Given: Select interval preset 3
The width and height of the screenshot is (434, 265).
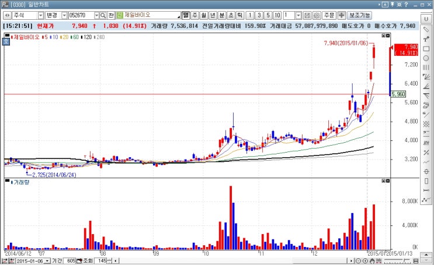Looking at the screenshot, I should [259, 15].
